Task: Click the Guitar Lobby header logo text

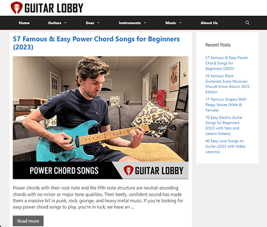Action: coord(54,8)
